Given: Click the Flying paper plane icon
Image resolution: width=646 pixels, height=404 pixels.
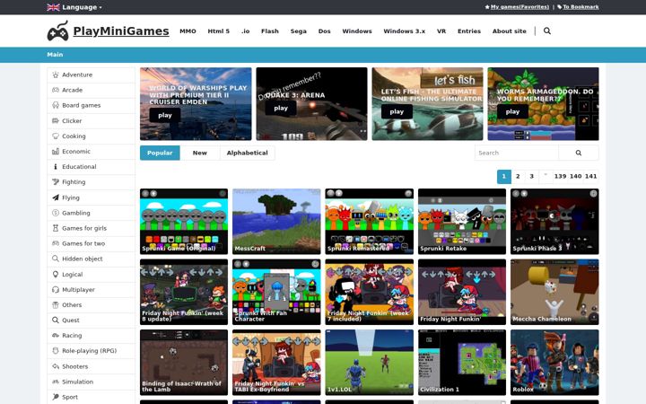Looking at the screenshot, I should click(56, 198).
